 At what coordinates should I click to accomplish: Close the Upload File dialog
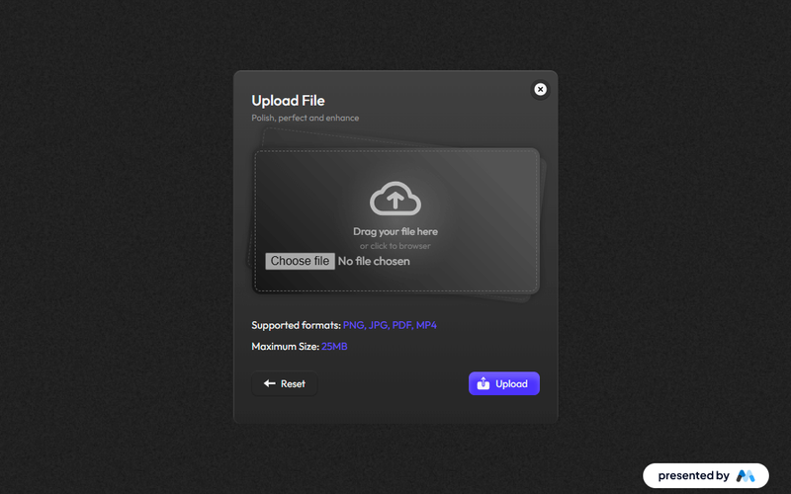tap(540, 89)
